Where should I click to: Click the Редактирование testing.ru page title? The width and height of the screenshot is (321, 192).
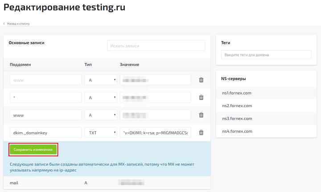64,7
